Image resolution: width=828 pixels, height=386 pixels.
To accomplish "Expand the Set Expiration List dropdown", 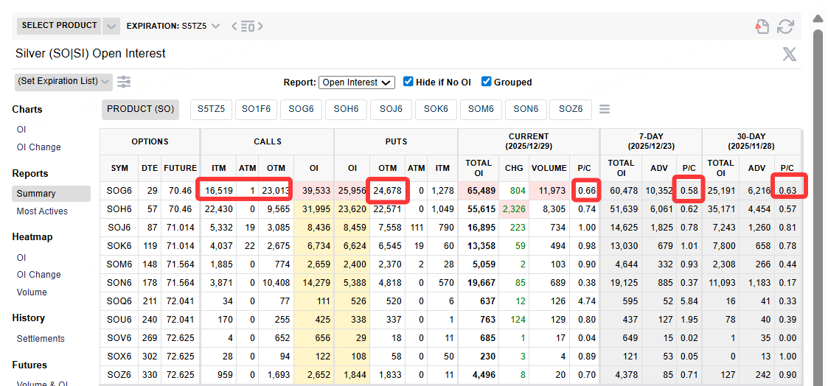I will tap(63, 81).
